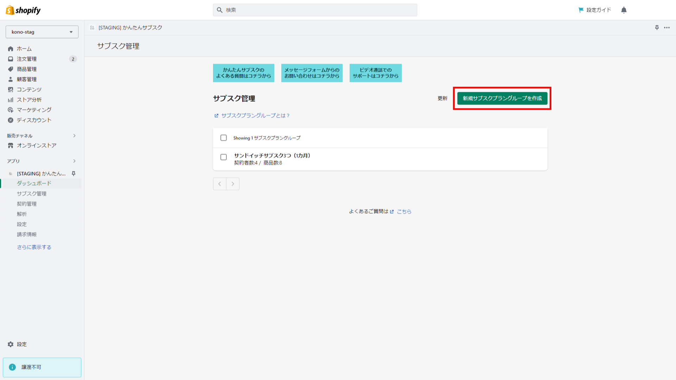Open the three-dots more menu

667,27
